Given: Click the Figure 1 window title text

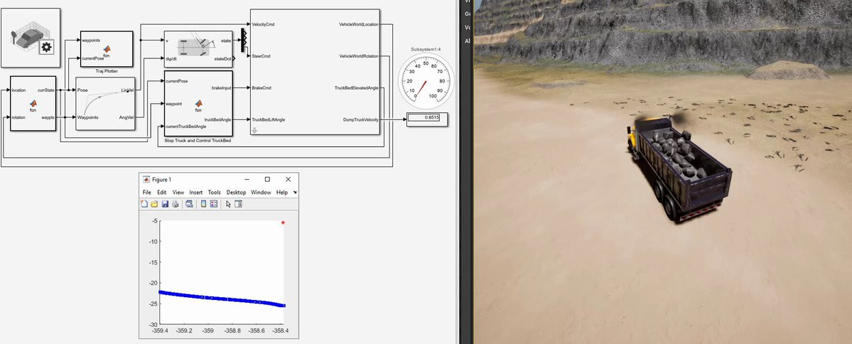Looking at the screenshot, I should tap(161, 179).
